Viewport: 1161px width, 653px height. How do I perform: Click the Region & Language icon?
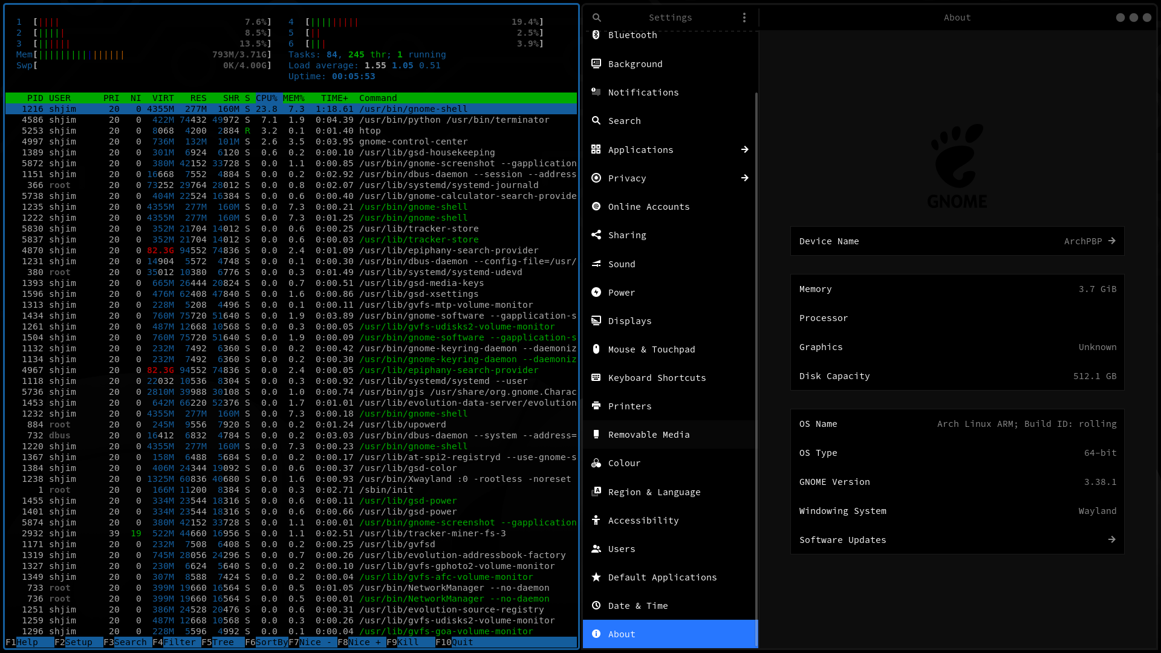coord(596,492)
